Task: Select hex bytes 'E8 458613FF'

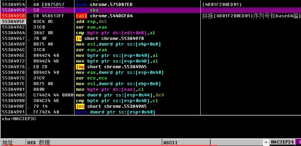Action: (49, 16)
